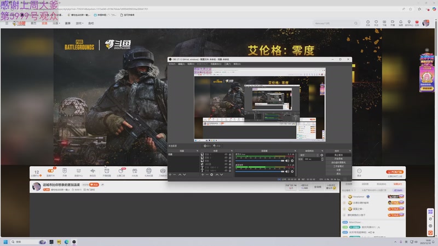Click transition duration stepper arrows
This screenshot has width=438, height=246.
(322, 159)
